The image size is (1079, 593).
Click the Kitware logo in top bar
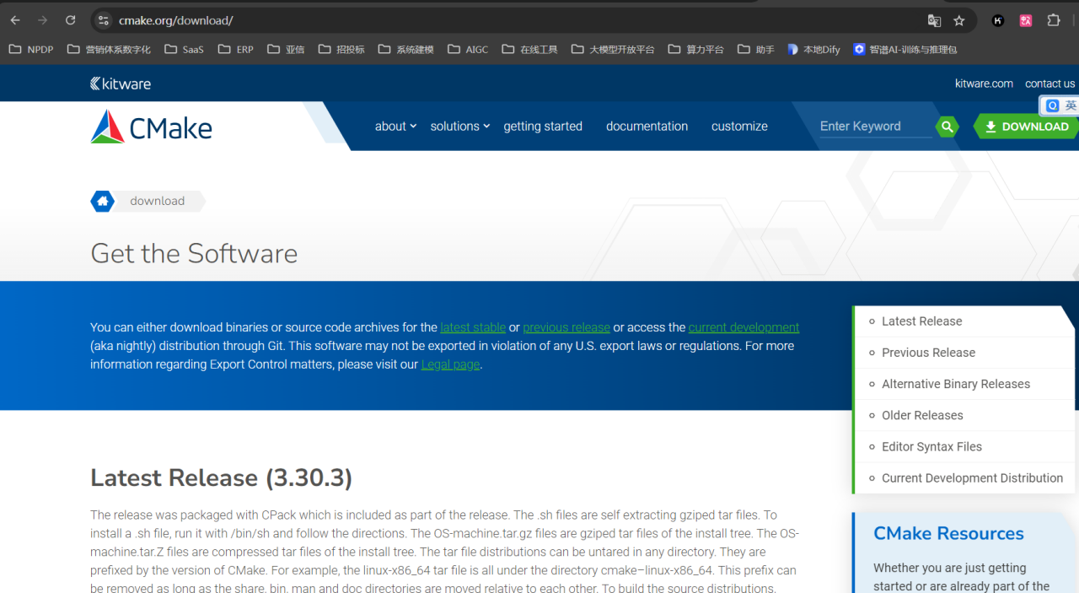[x=121, y=84]
